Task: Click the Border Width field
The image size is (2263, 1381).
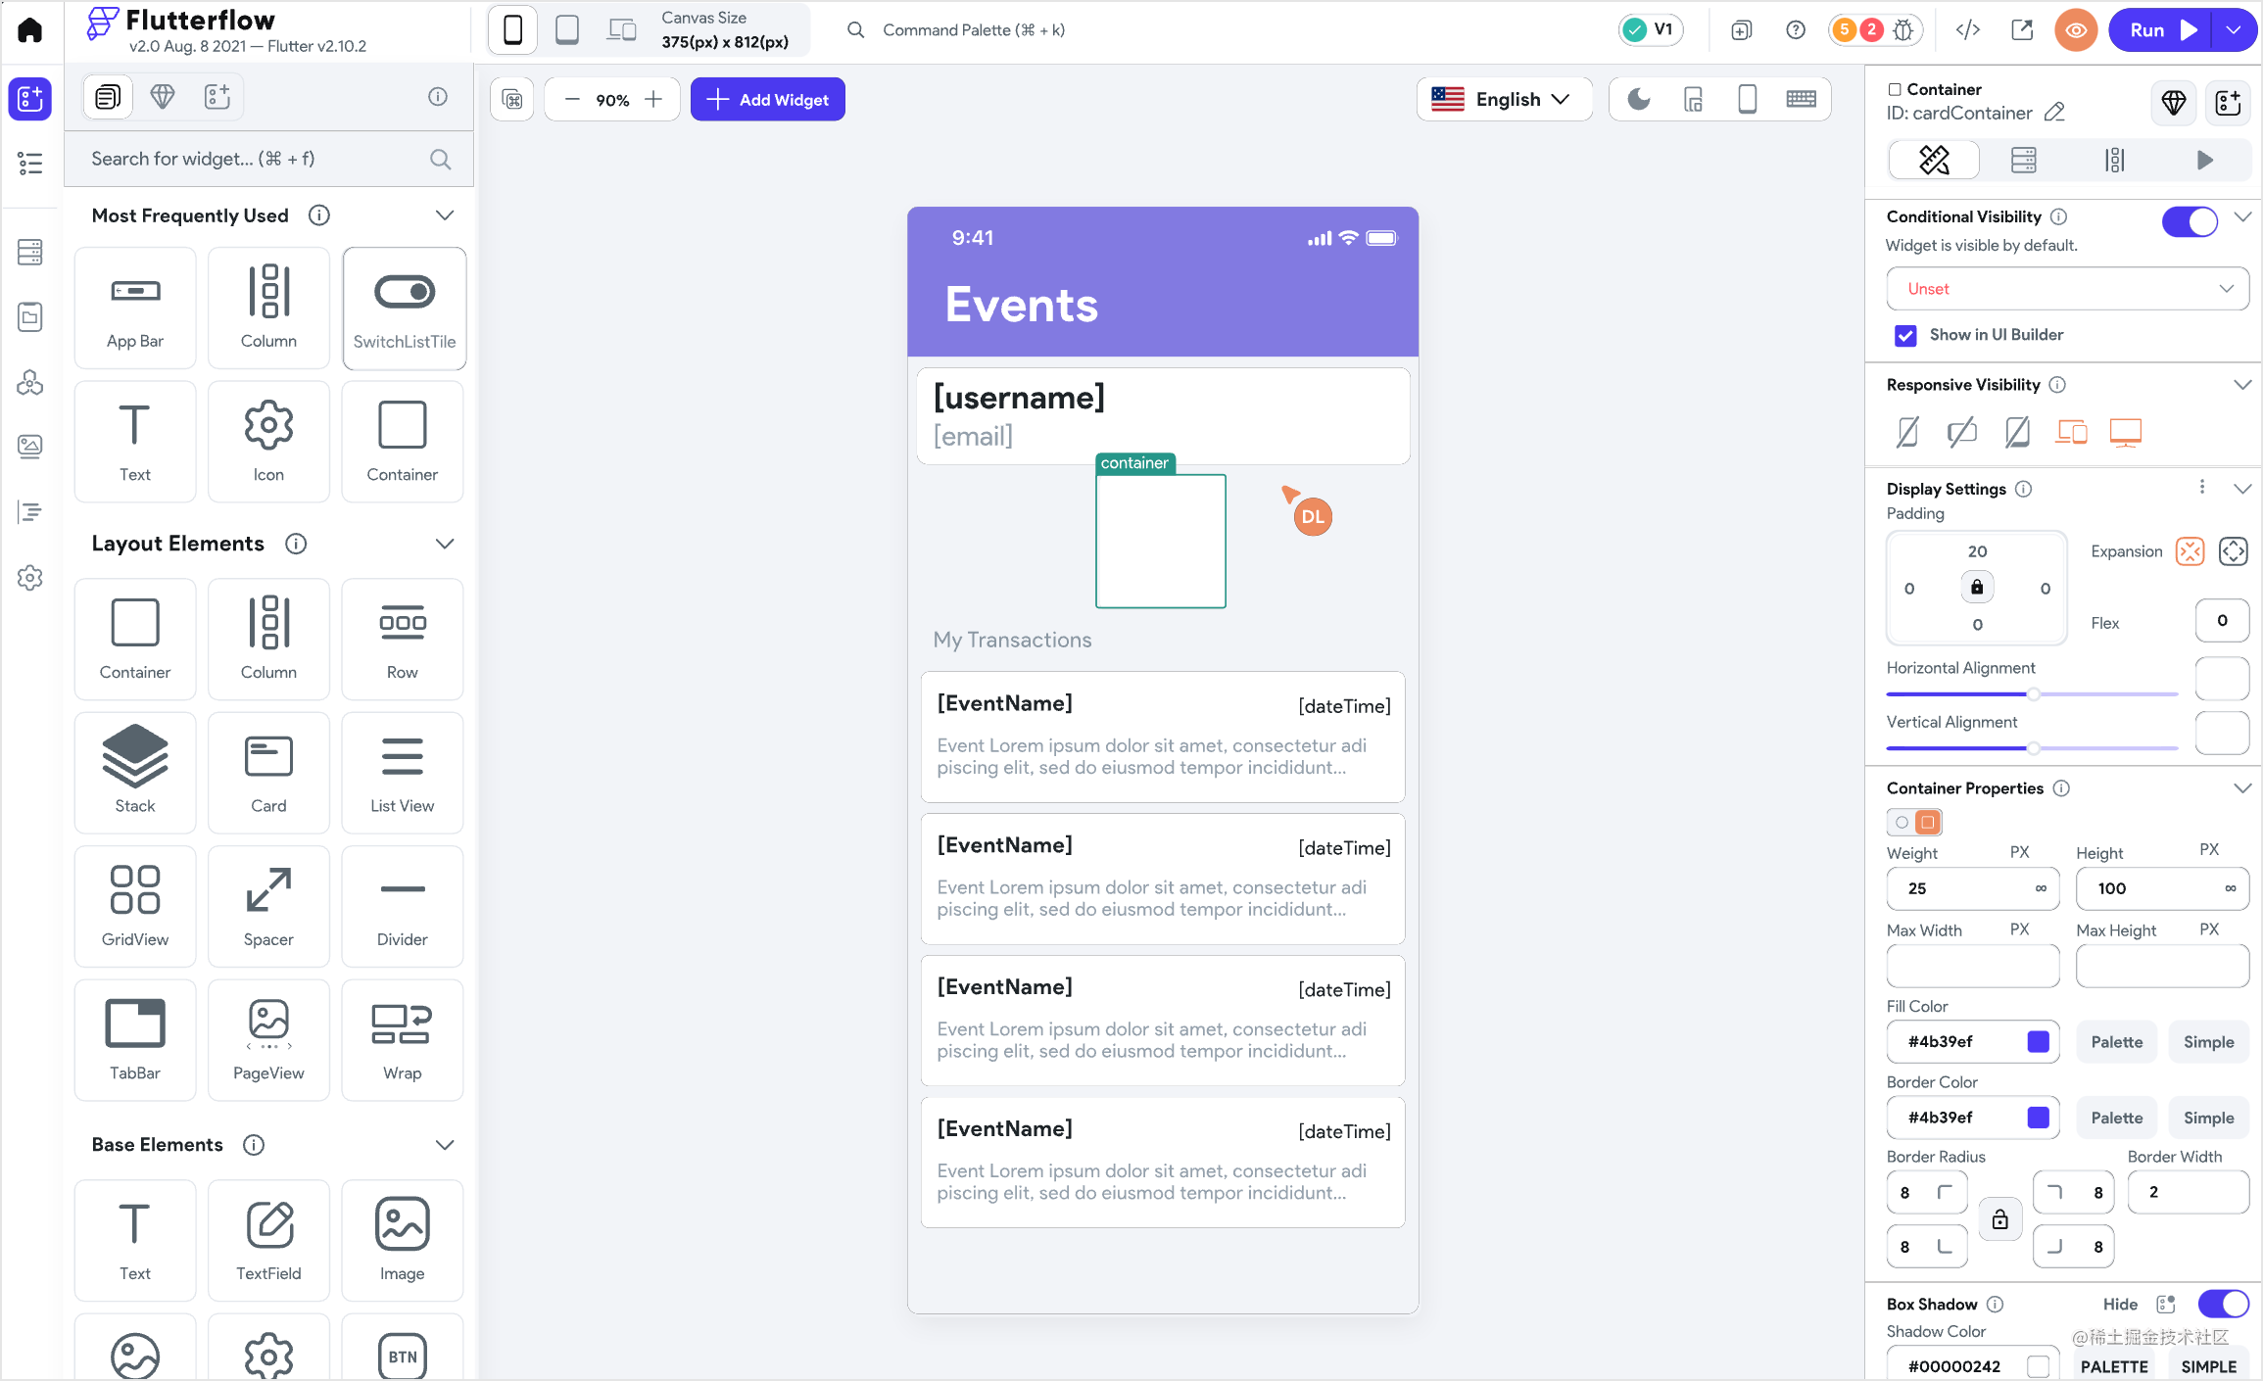Action: 2188,1192
